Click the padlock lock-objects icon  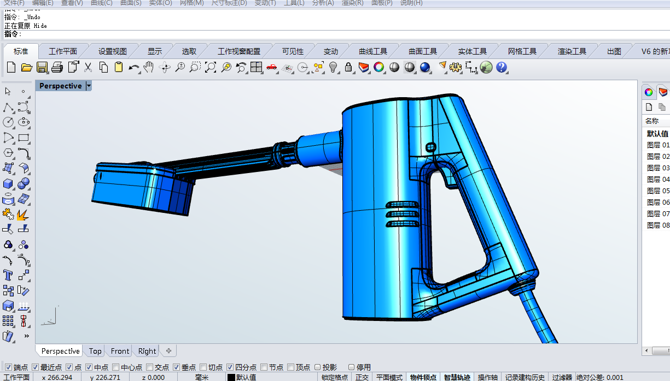click(x=348, y=67)
